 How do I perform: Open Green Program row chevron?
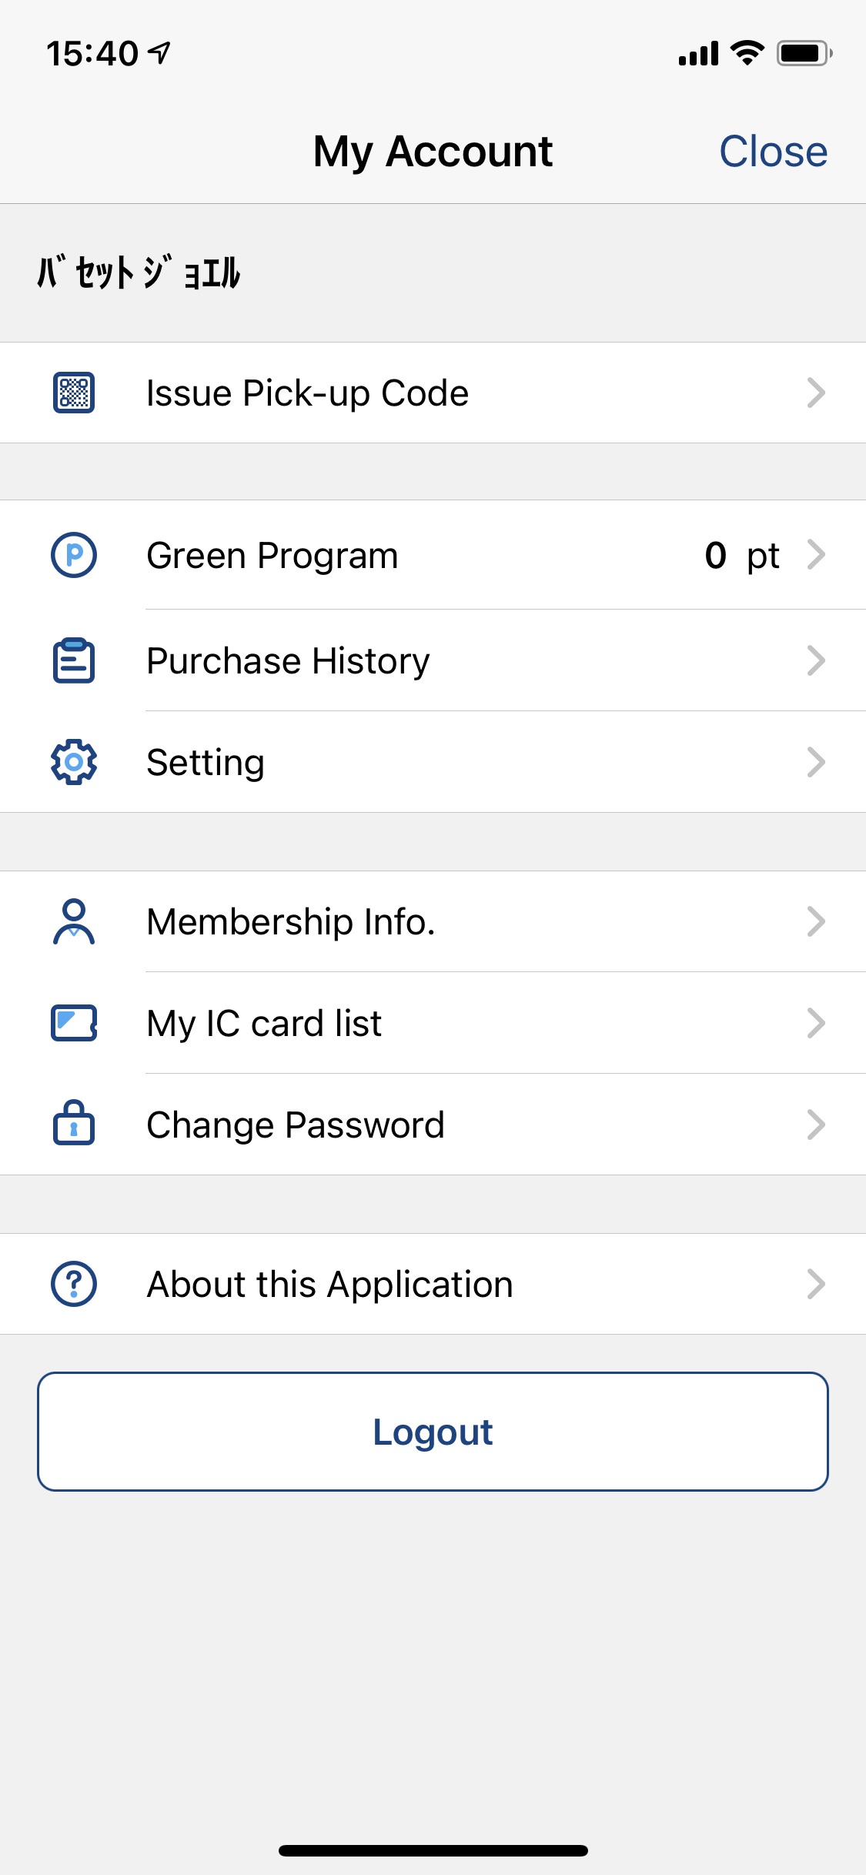816,555
